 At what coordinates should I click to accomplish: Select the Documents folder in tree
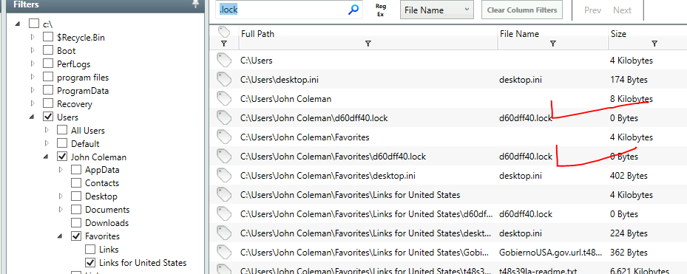[107, 210]
